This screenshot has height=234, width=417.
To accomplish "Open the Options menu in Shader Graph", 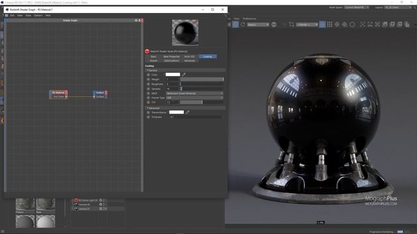I will pos(38,16).
